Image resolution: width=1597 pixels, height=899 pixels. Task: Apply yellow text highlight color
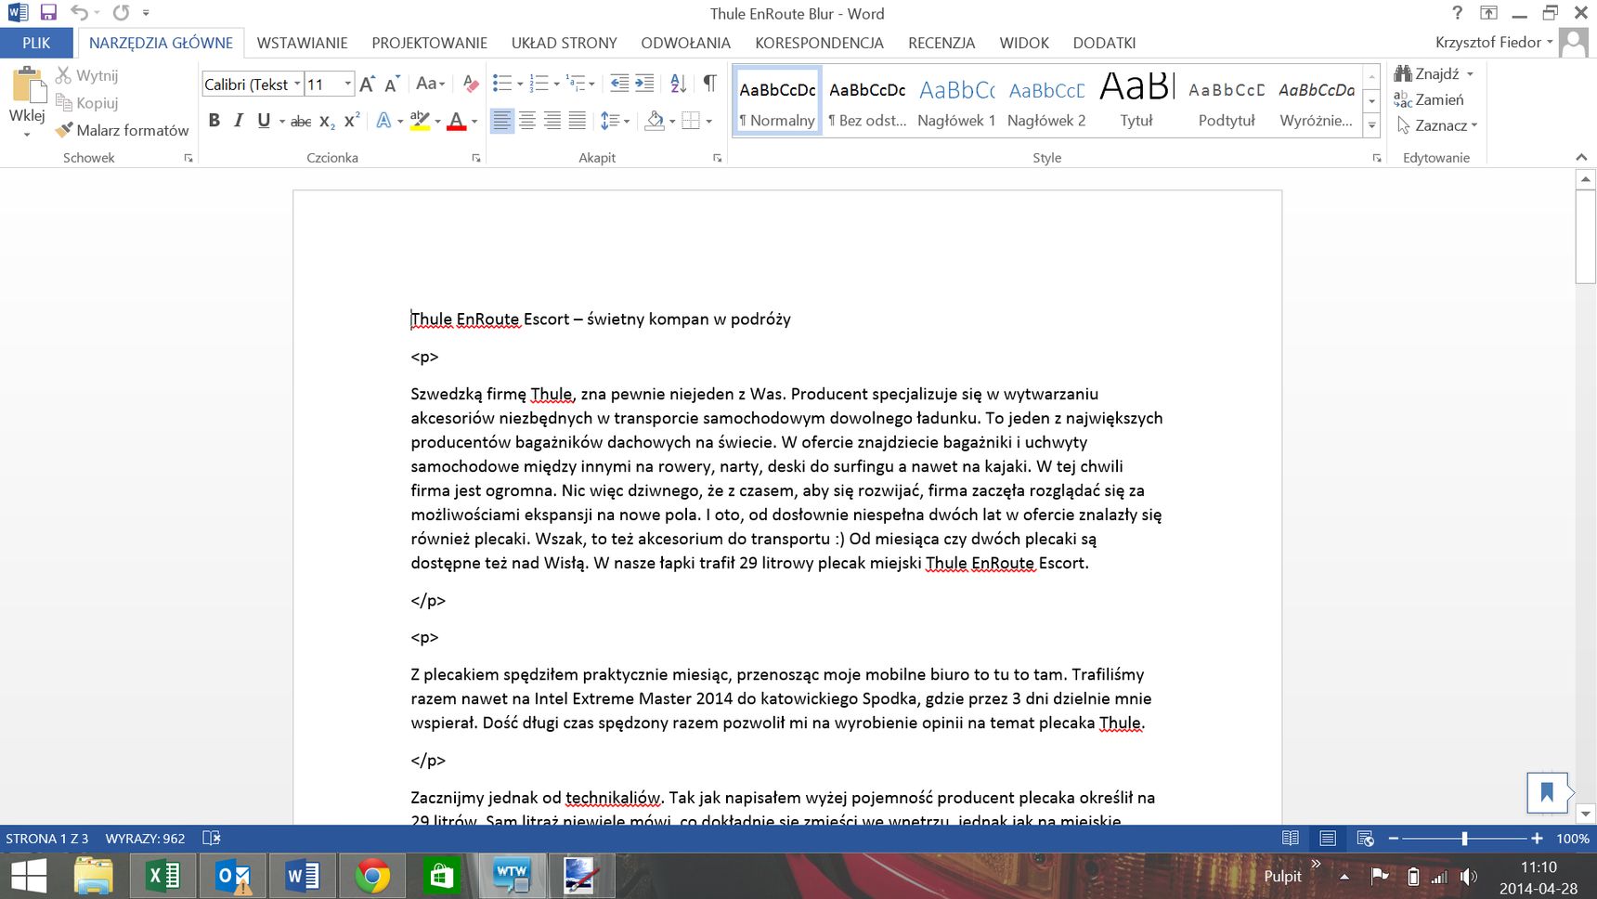pos(420,121)
